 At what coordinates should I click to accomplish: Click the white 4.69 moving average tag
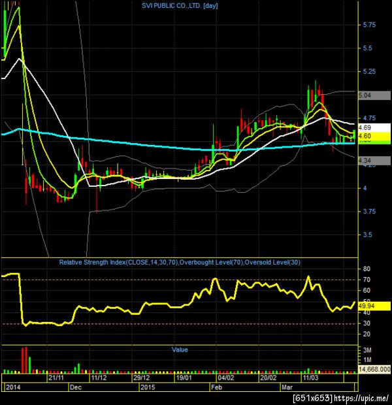(x=374, y=127)
